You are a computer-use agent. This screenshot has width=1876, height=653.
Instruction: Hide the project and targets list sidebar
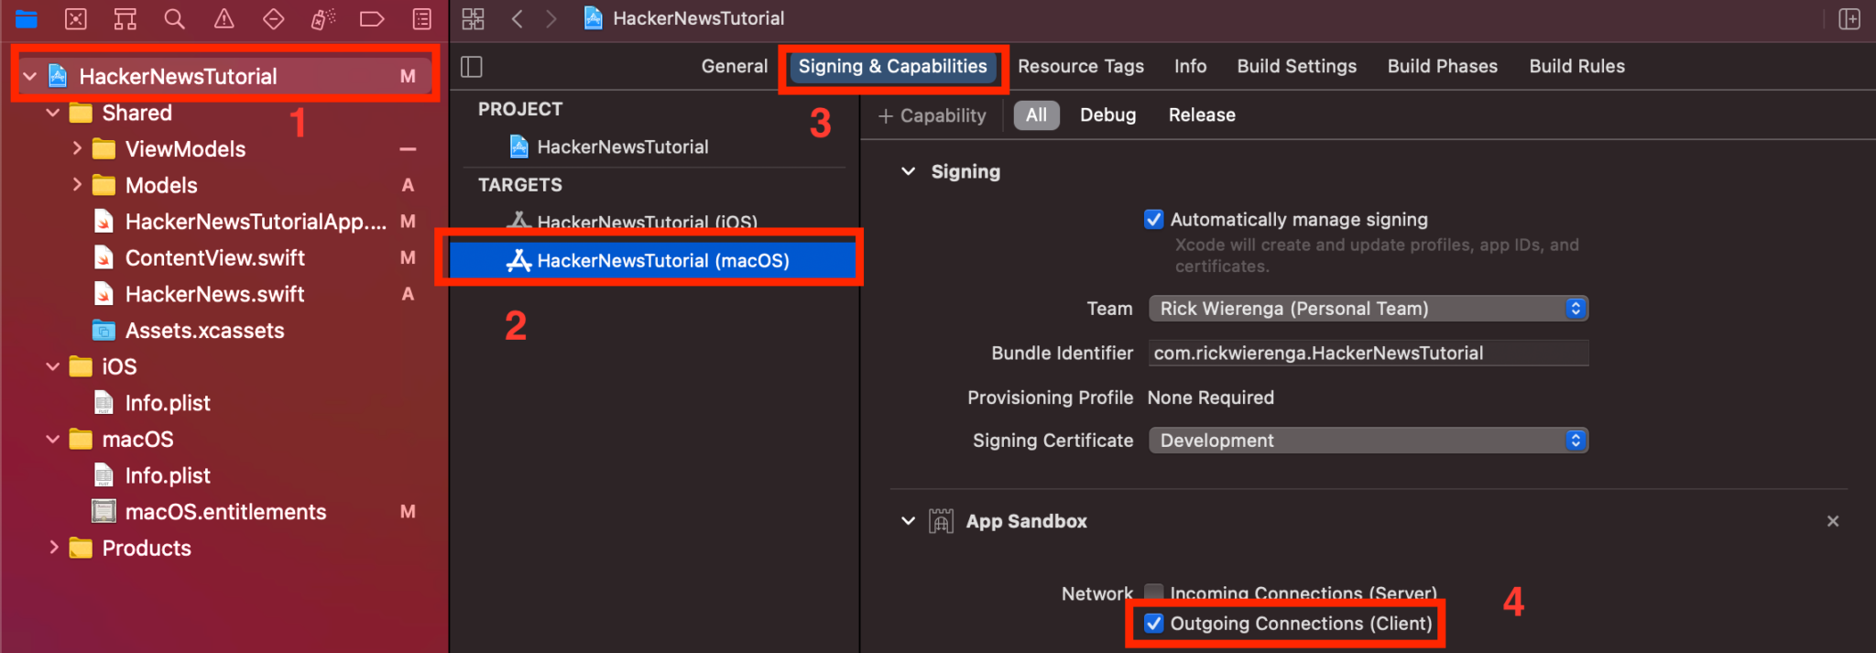coord(472,67)
